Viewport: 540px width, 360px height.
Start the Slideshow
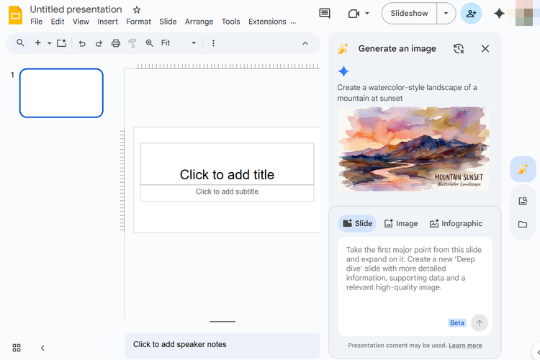409,14
